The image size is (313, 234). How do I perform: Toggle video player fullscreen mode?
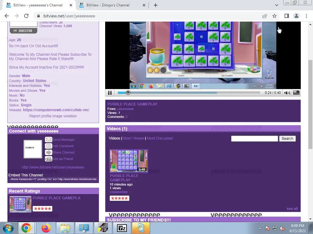click(296, 93)
